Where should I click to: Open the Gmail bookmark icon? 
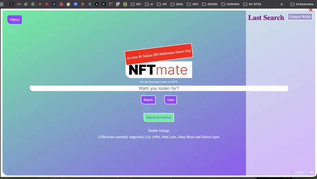pos(19,4)
